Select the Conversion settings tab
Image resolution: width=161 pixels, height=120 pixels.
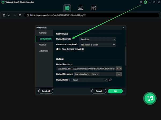tap(44, 39)
